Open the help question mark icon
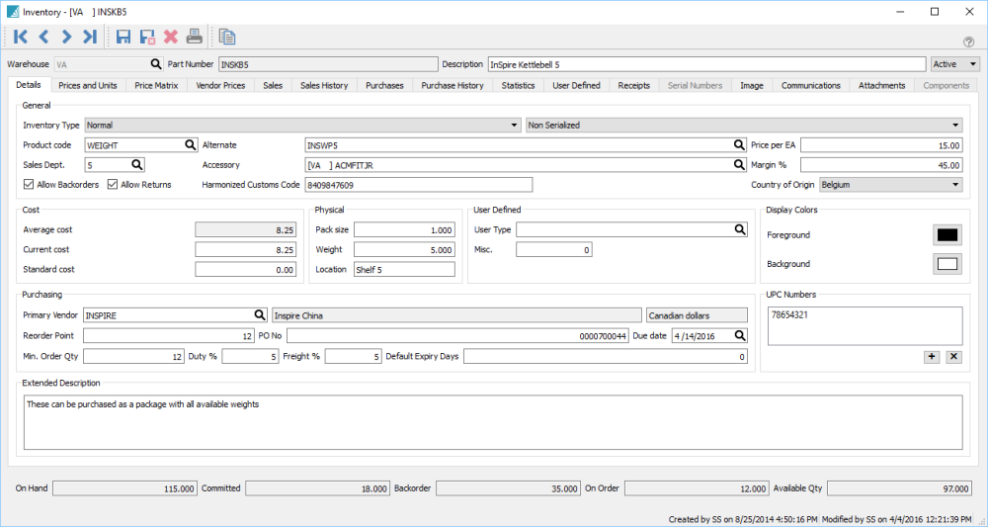Viewport: 988px width, 527px height. pyautogui.click(x=968, y=42)
